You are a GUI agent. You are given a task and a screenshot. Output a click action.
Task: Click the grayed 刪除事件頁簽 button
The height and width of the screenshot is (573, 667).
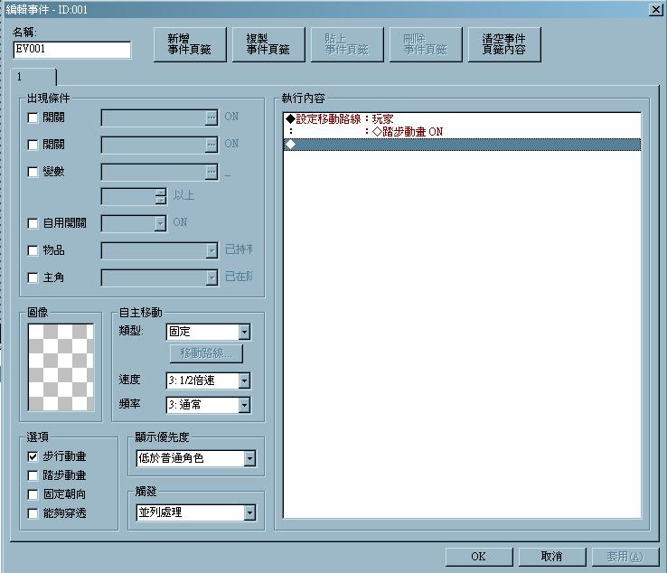[426, 44]
